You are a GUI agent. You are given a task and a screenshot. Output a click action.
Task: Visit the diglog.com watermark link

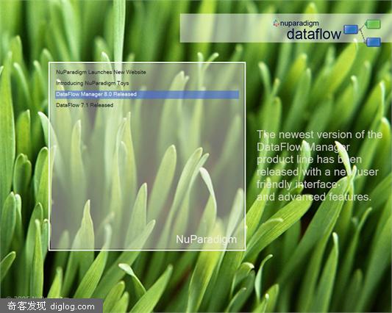(72, 306)
